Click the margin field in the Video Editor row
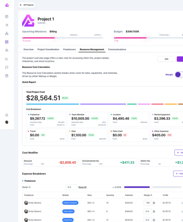The width and height of the screenshot is (183, 222). click(148, 212)
